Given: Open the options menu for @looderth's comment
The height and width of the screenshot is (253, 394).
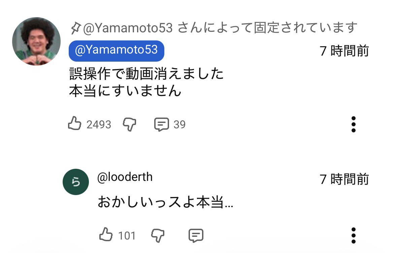Looking at the screenshot, I should tap(353, 235).
